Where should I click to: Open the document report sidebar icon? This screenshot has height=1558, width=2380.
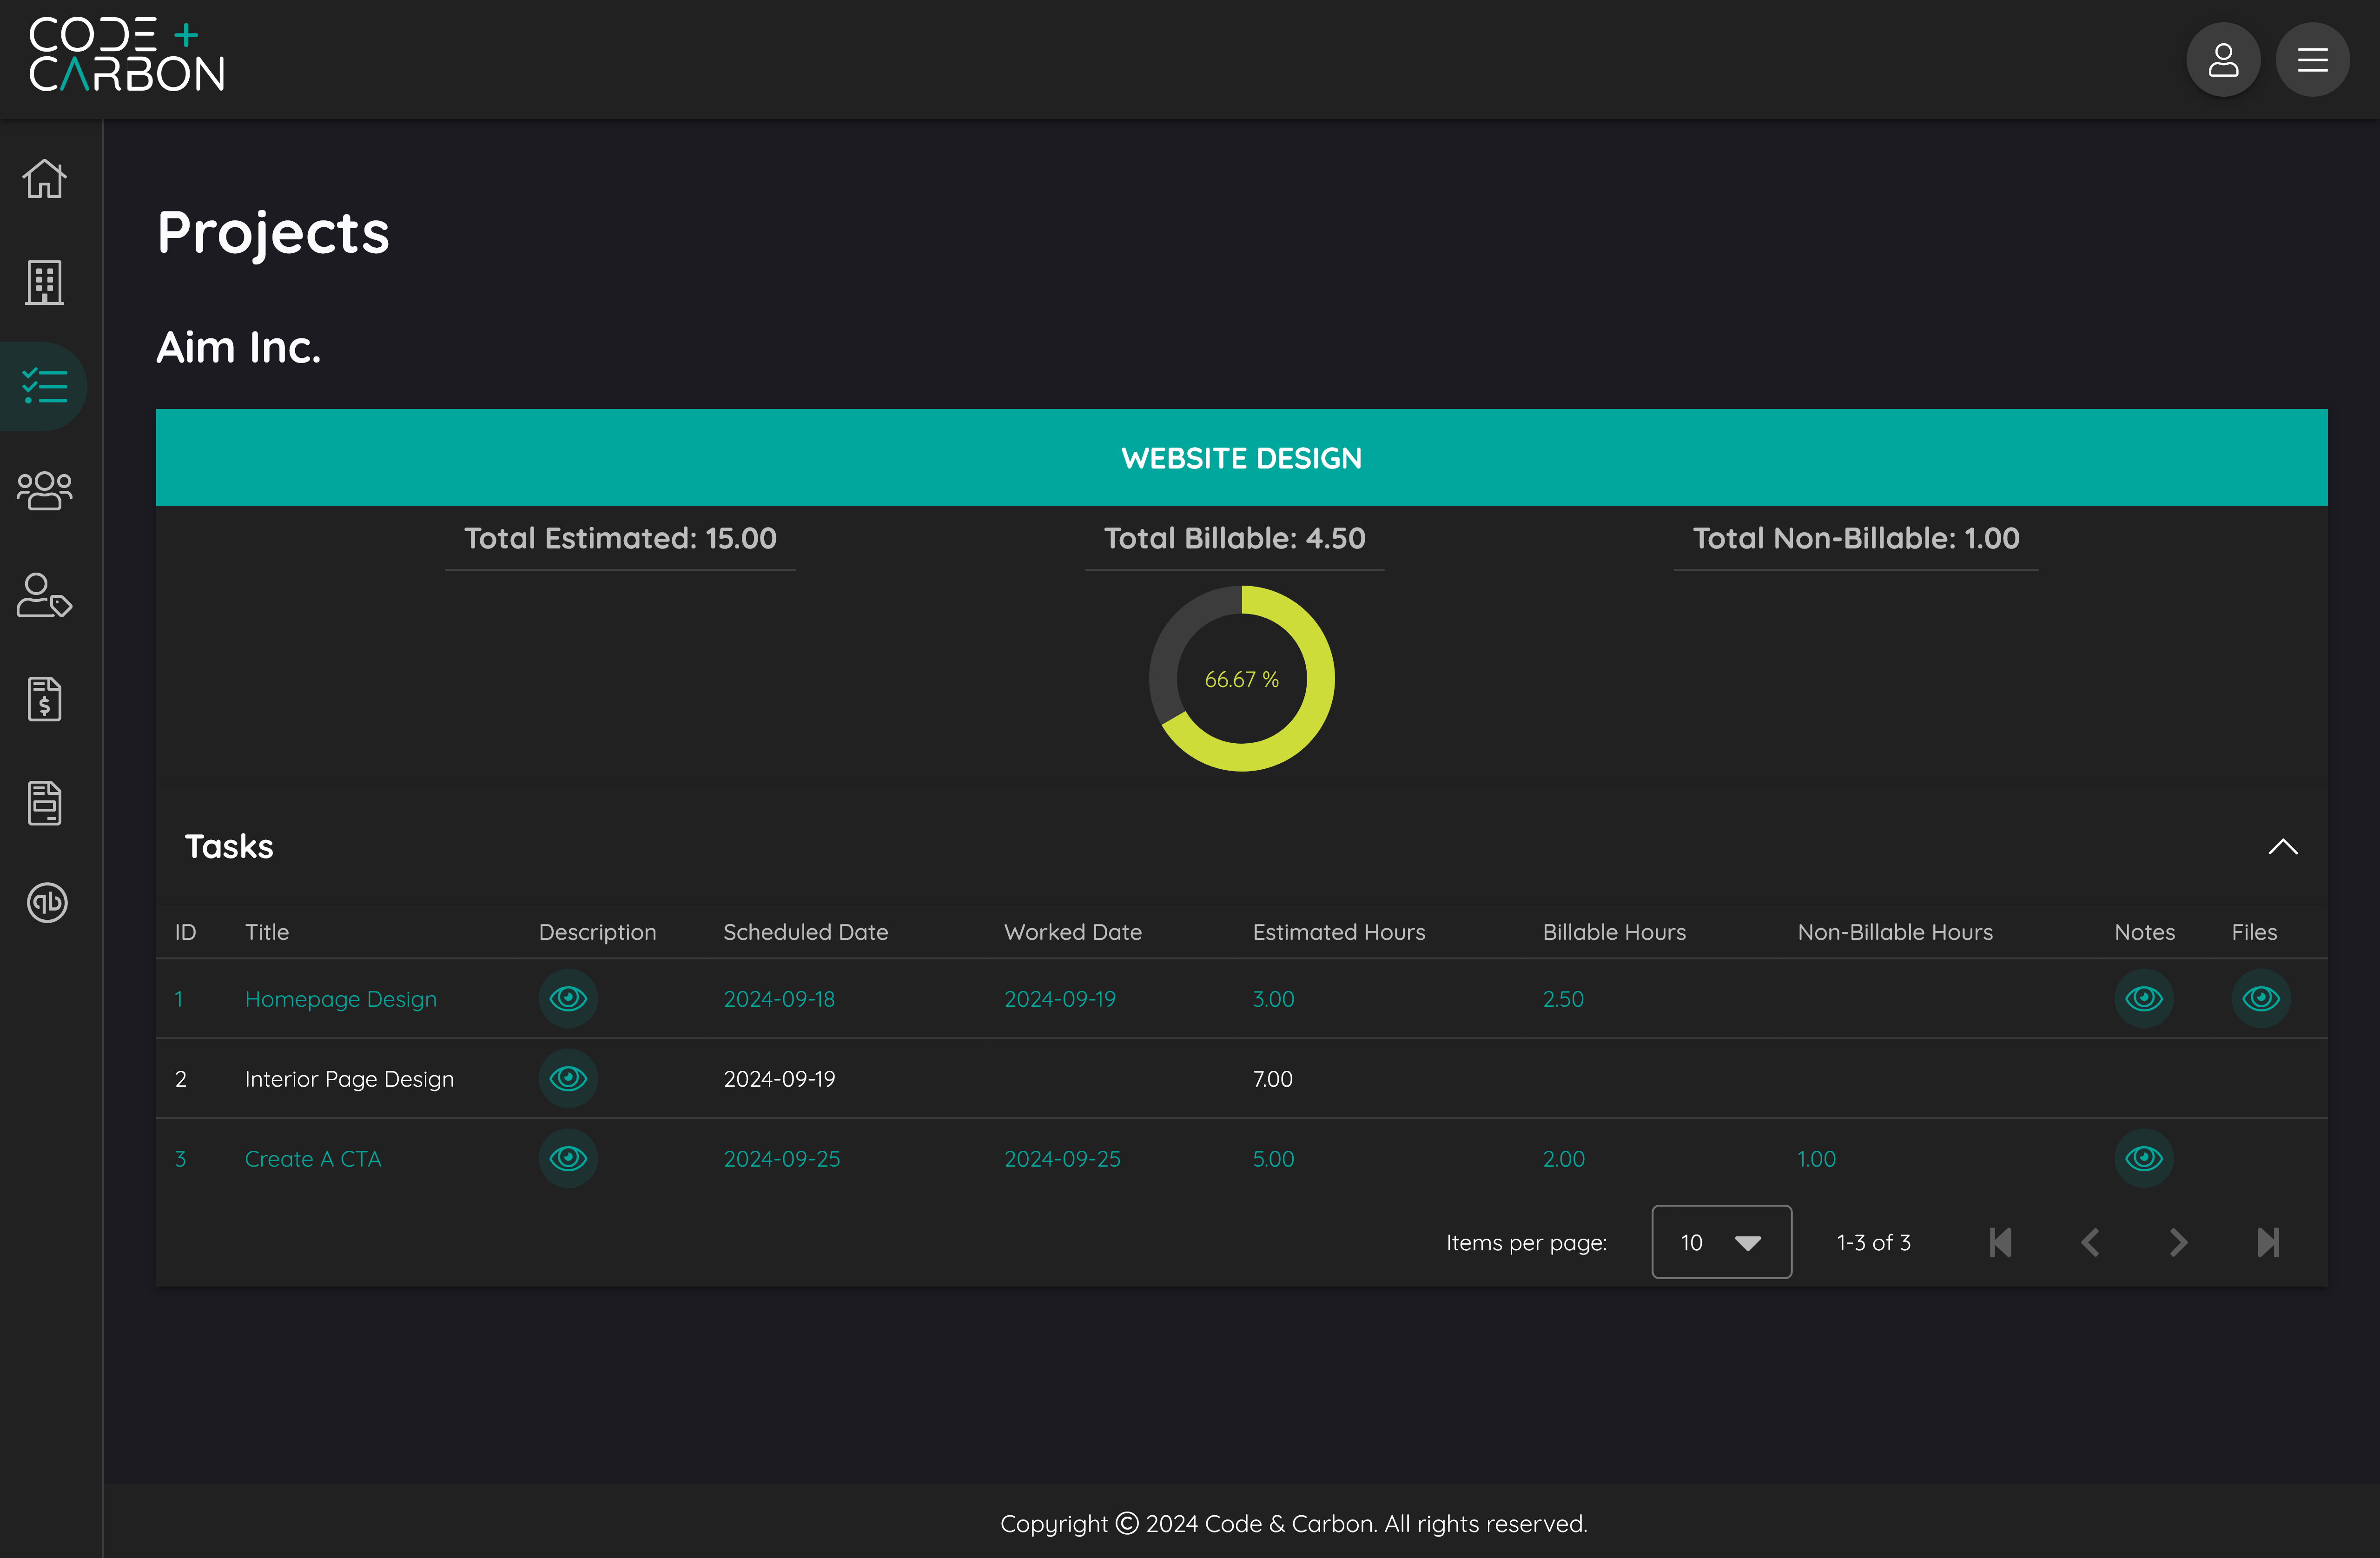[x=45, y=803]
